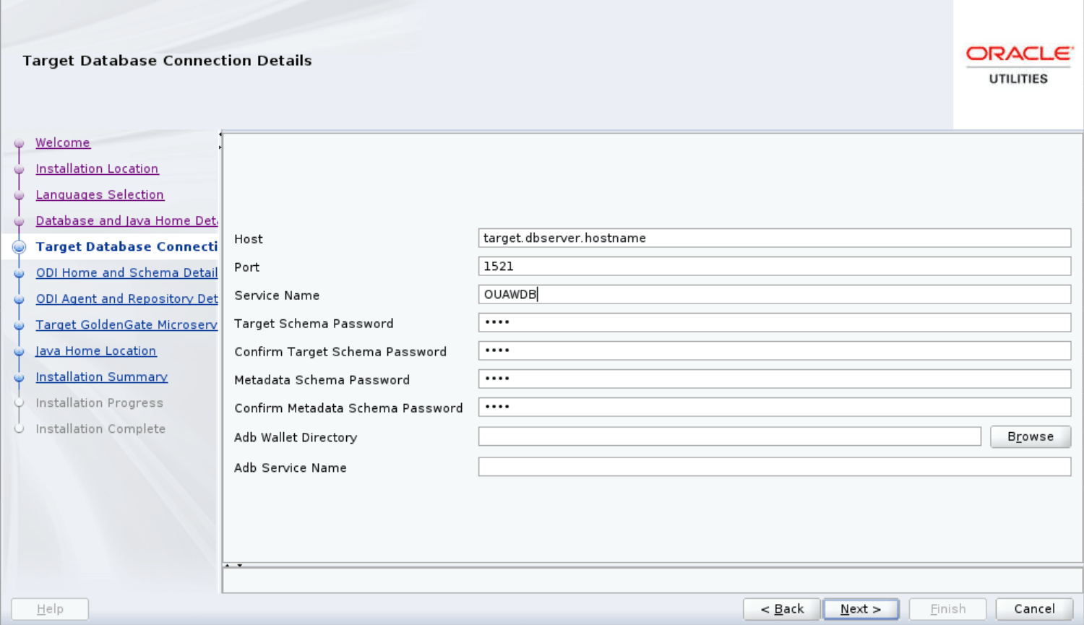The width and height of the screenshot is (1084, 625).
Task: Click the completed step bullet beside Welcome
Action: pos(19,143)
